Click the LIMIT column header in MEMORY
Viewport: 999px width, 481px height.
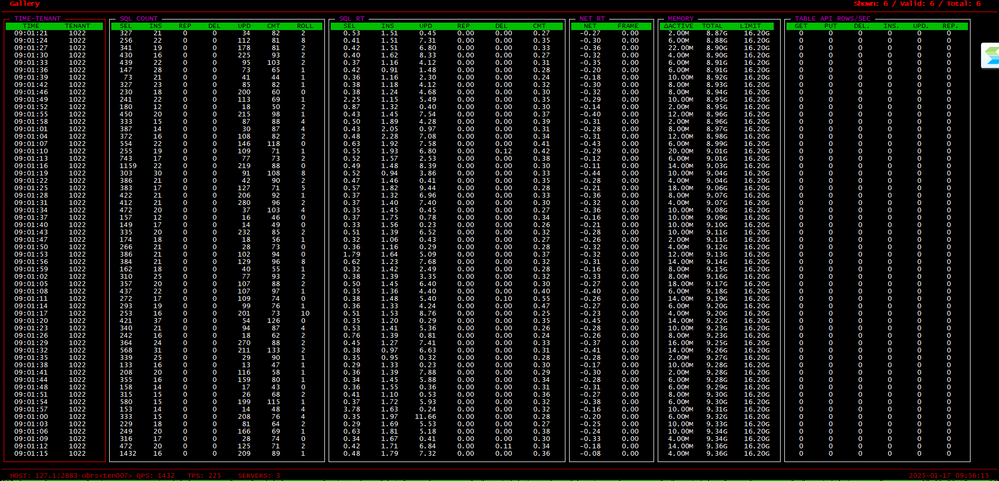(751, 26)
